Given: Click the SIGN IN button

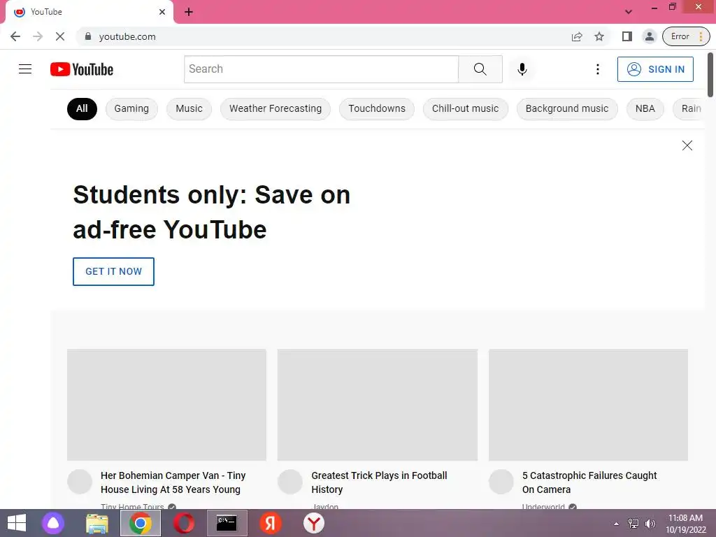Looking at the screenshot, I should (x=655, y=69).
